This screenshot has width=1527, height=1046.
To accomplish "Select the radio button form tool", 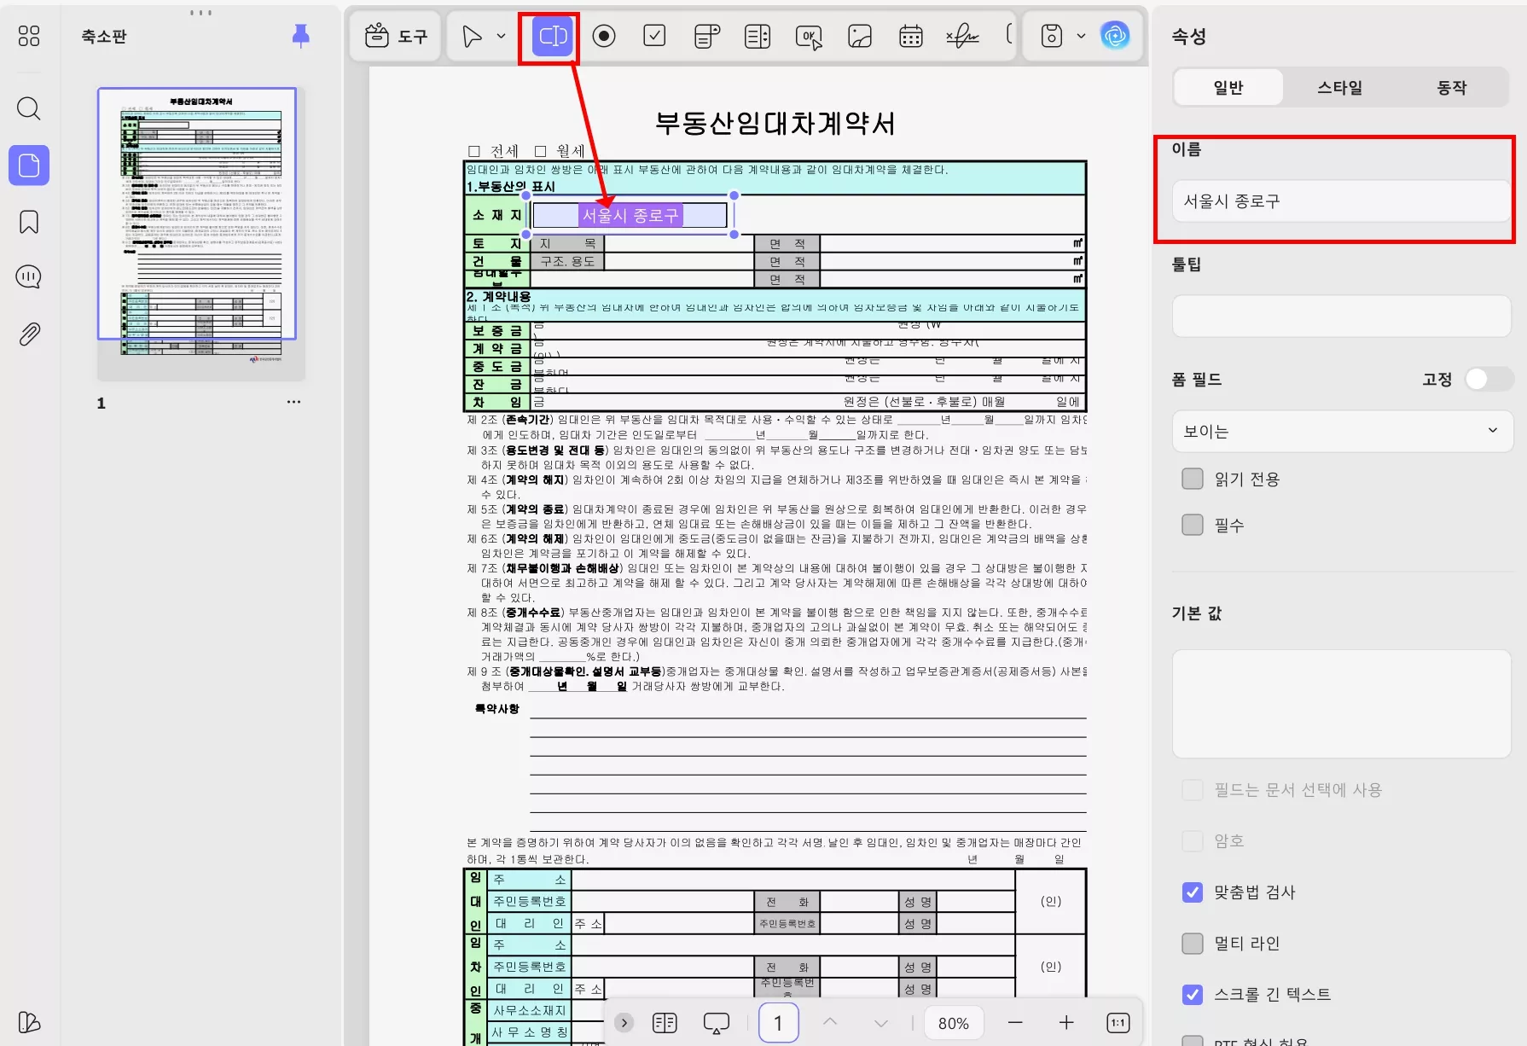I will 604,36.
